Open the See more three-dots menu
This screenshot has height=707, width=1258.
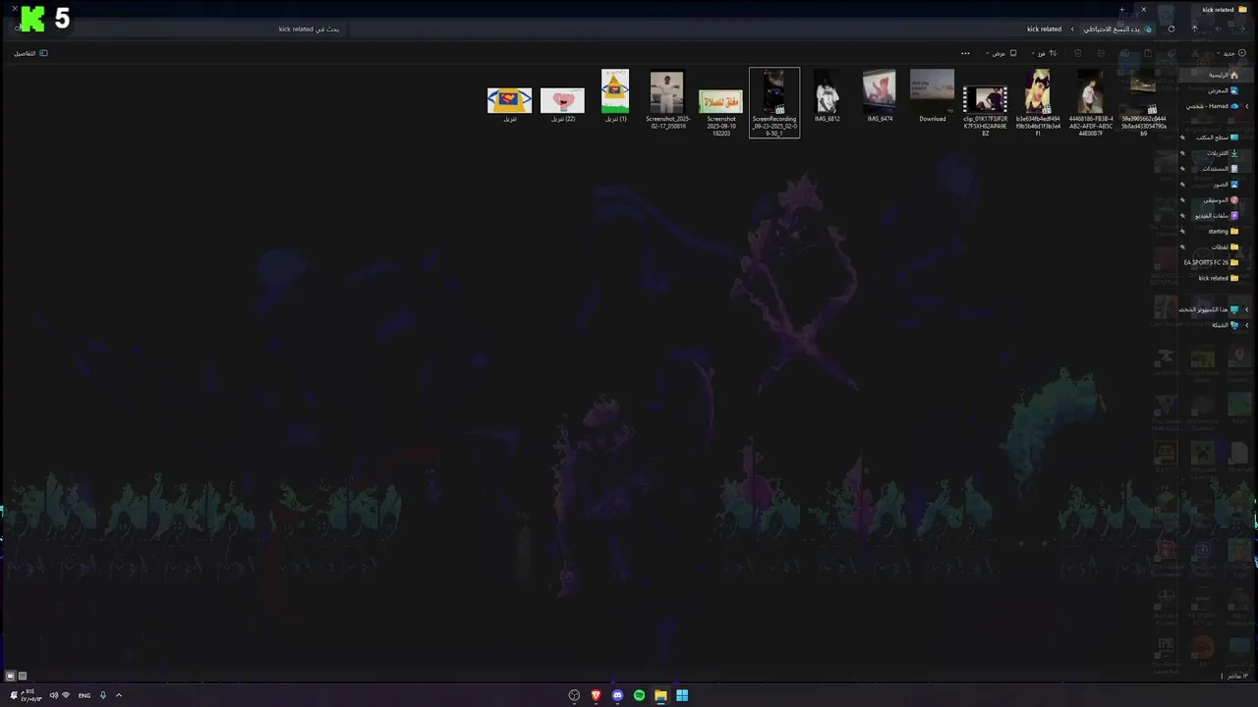[965, 53]
